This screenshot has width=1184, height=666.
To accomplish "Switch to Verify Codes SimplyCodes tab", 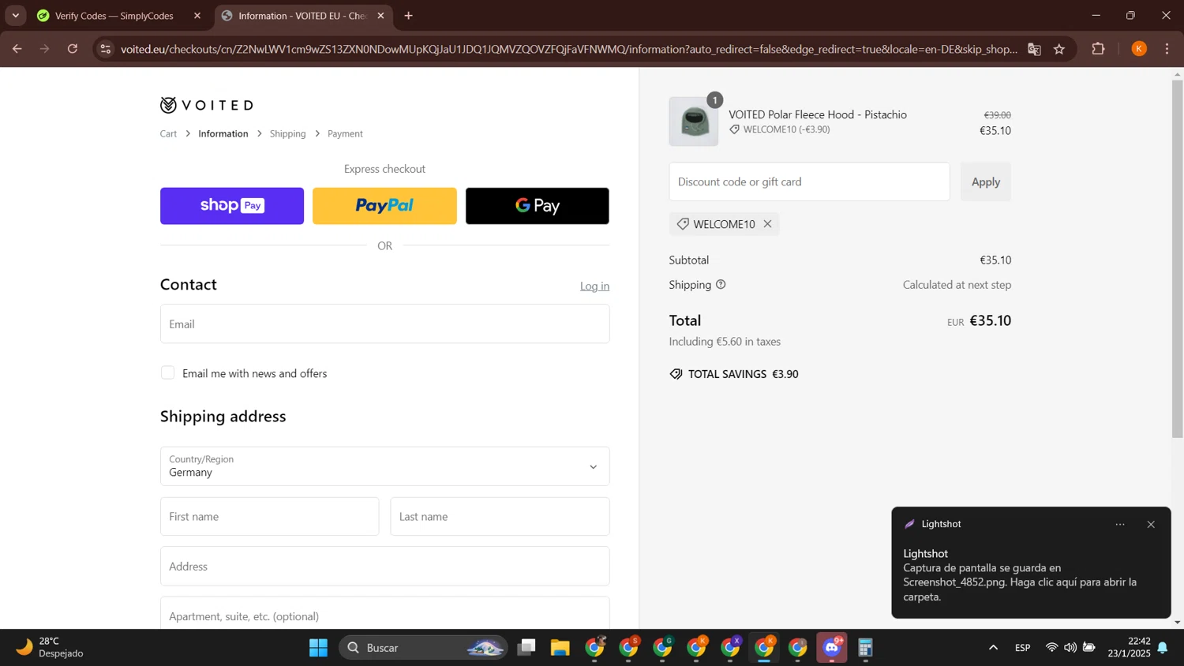I will tap(114, 16).
